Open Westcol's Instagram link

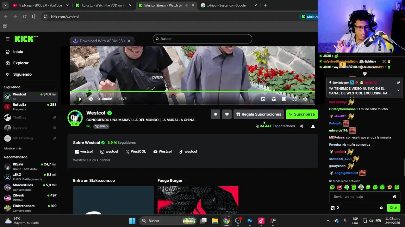click(109, 152)
